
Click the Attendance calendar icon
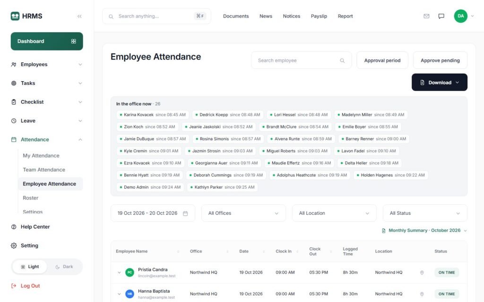pyautogui.click(x=14, y=140)
